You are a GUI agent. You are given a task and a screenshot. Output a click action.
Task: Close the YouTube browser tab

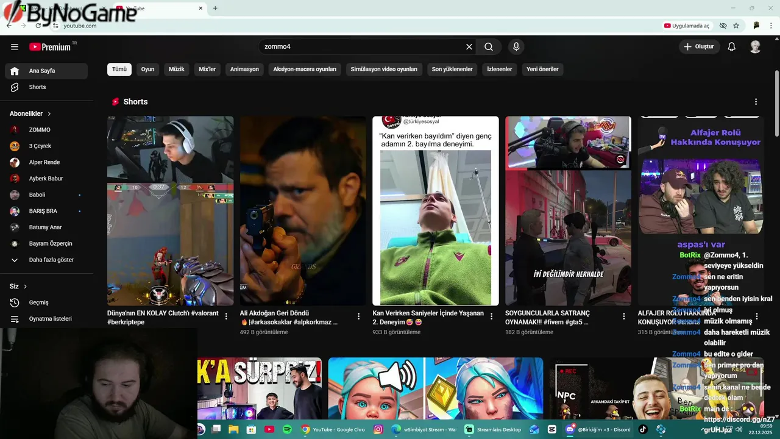tap(200, 8)
